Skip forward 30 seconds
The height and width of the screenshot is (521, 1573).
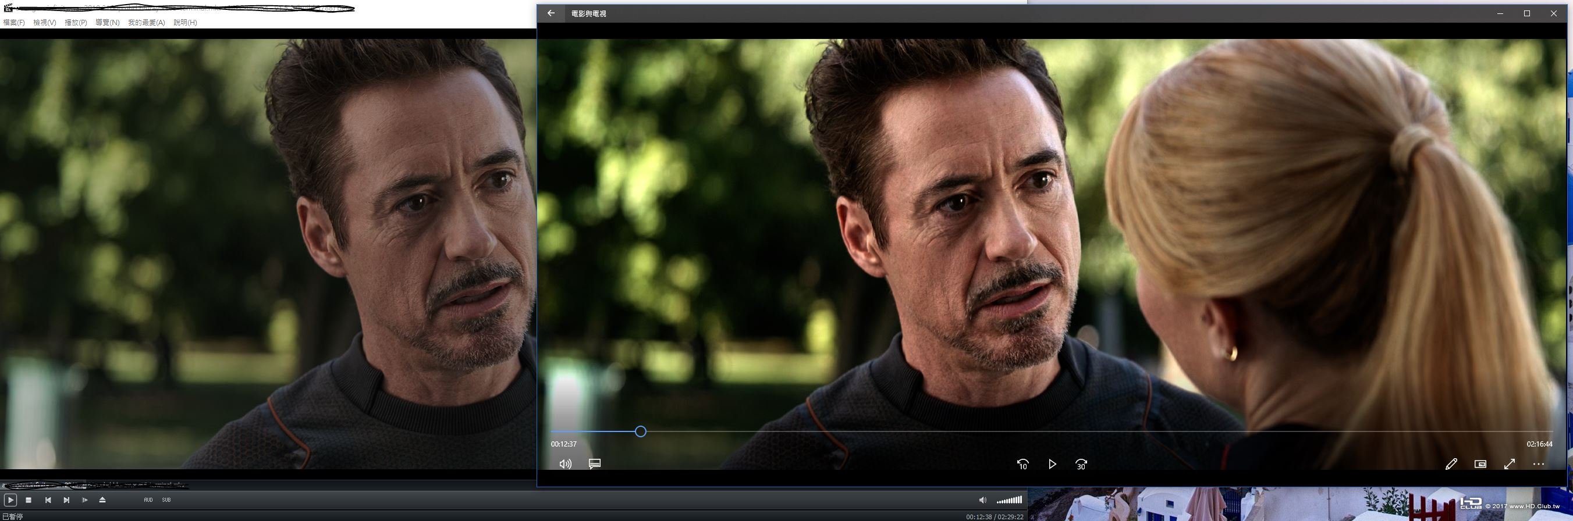click(1081, 464)
